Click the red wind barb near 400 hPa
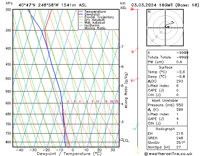The width and height of the screenshot is (202, 156). click(135, 51)
